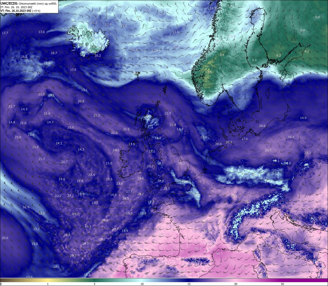Click the value 4.2 on the map

(279, 56)
